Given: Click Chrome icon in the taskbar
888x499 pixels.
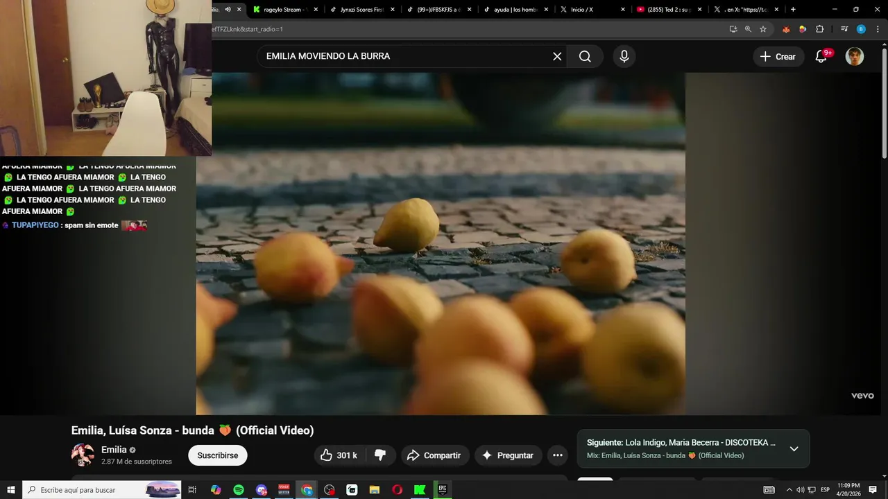Looking at the screenshot, I should (x=307, y=490).
